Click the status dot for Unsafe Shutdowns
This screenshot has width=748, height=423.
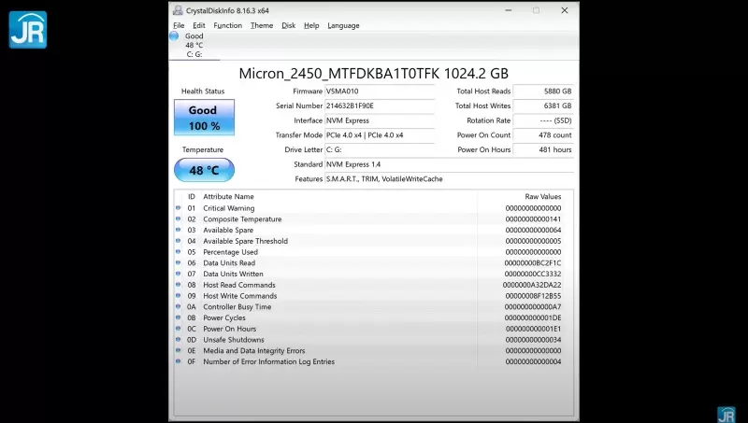pyautogui.click(x=179, y=339)
